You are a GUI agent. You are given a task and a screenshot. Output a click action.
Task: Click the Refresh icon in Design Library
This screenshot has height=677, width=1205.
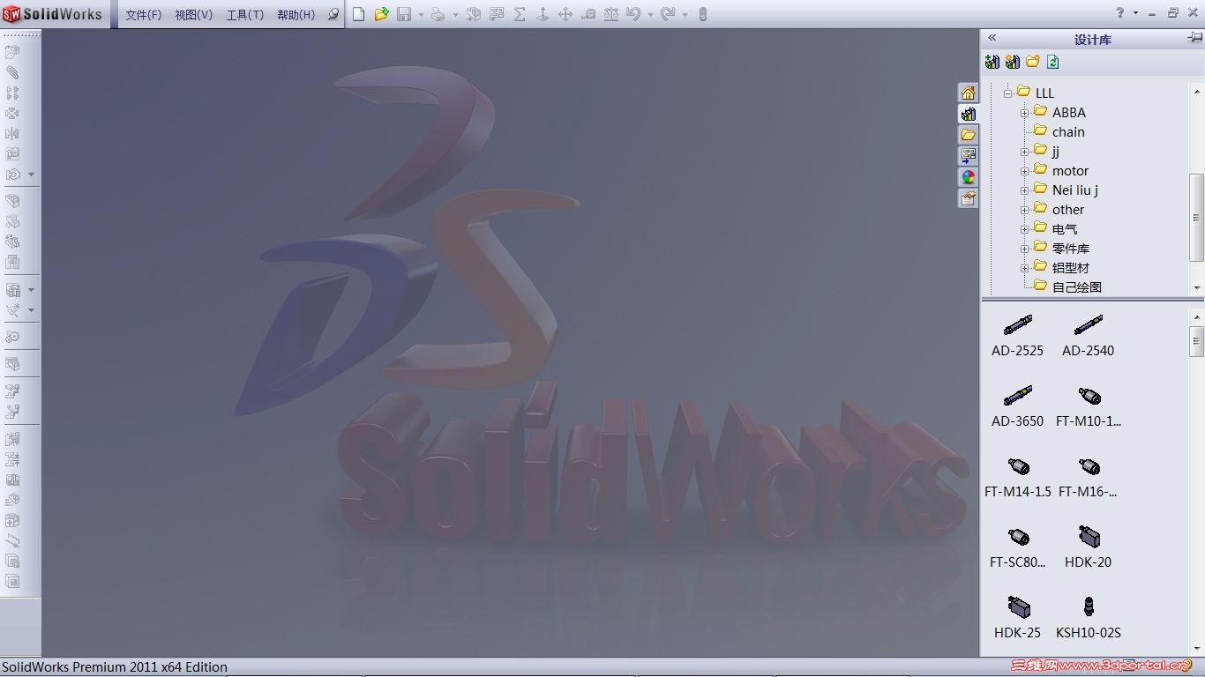[x=1053, y=62]
